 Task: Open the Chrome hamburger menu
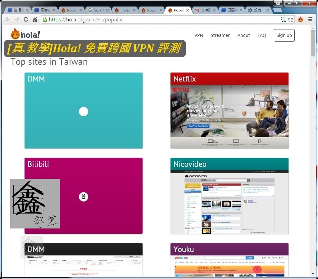(x=310, y=20)
